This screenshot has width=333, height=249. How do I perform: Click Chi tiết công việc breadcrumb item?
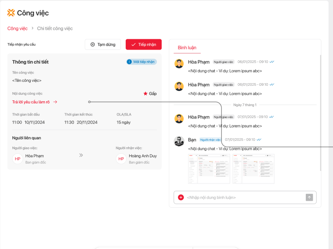point(55,28)
